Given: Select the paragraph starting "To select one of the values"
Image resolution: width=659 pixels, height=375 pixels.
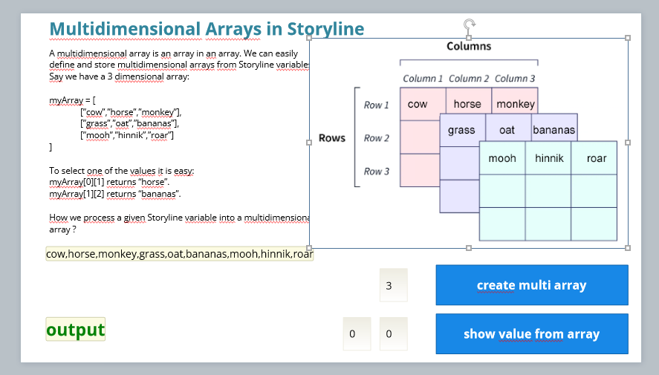Looking at the screenshot, I should 122,182.
